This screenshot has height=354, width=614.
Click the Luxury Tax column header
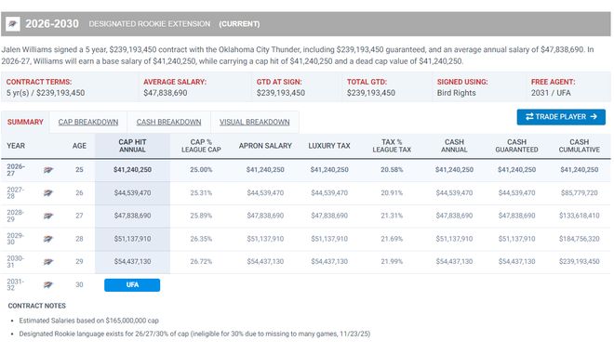329,146
